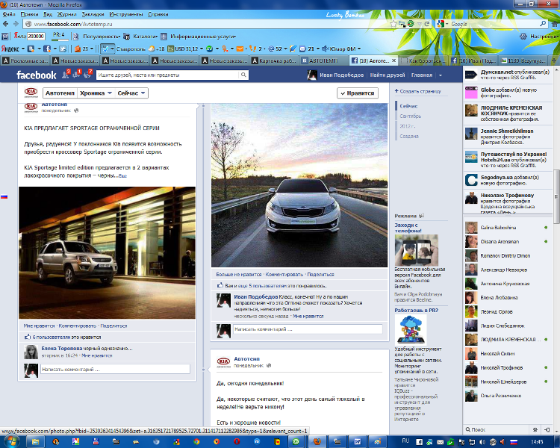Click Odnoklassniki icon in toolbar

pyautogui.click(x=225, y=49)
